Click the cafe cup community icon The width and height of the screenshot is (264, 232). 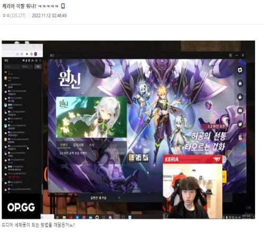coord(240,97)
